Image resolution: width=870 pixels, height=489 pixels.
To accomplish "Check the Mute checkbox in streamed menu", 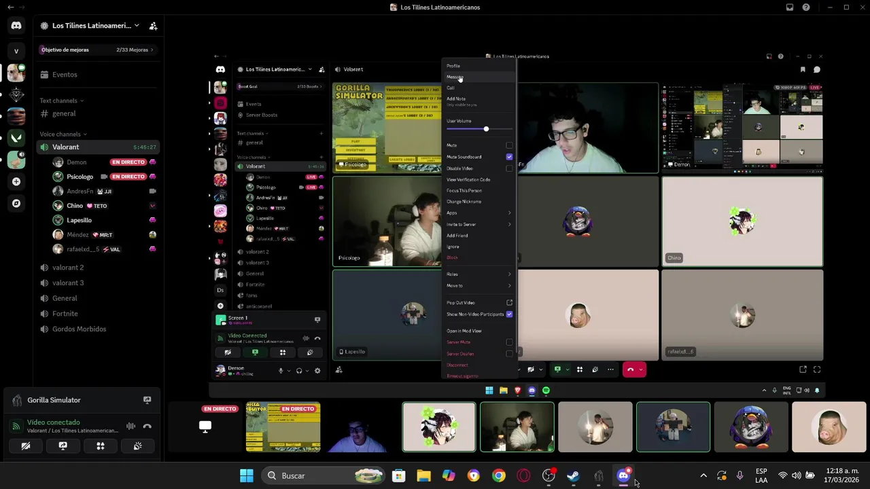I will pos(509,145).
